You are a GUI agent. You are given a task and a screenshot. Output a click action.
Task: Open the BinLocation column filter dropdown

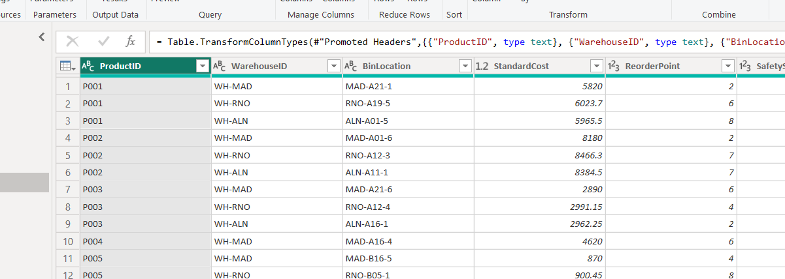point(465,66)
